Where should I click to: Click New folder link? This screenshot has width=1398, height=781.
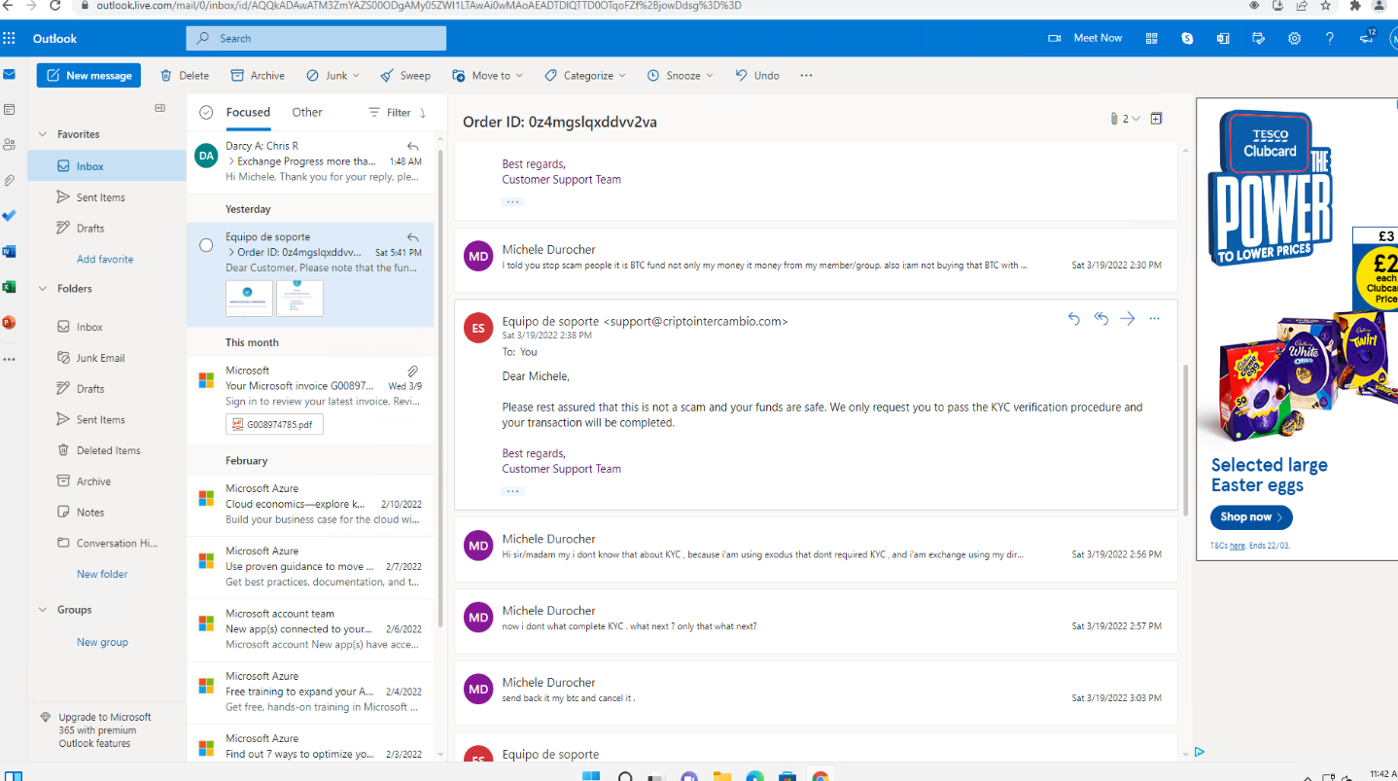point(102,575)
